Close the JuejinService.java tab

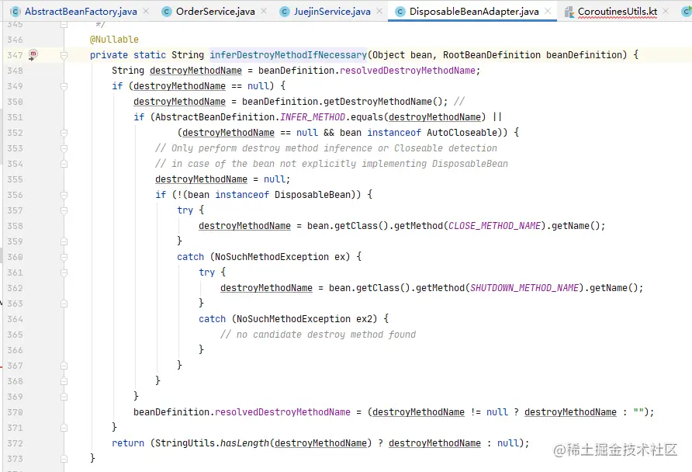click(379, 11)
